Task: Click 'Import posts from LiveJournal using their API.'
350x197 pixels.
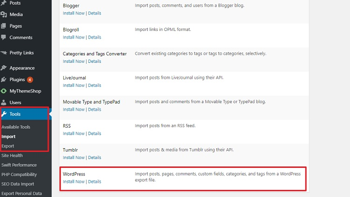Action: 179,77
